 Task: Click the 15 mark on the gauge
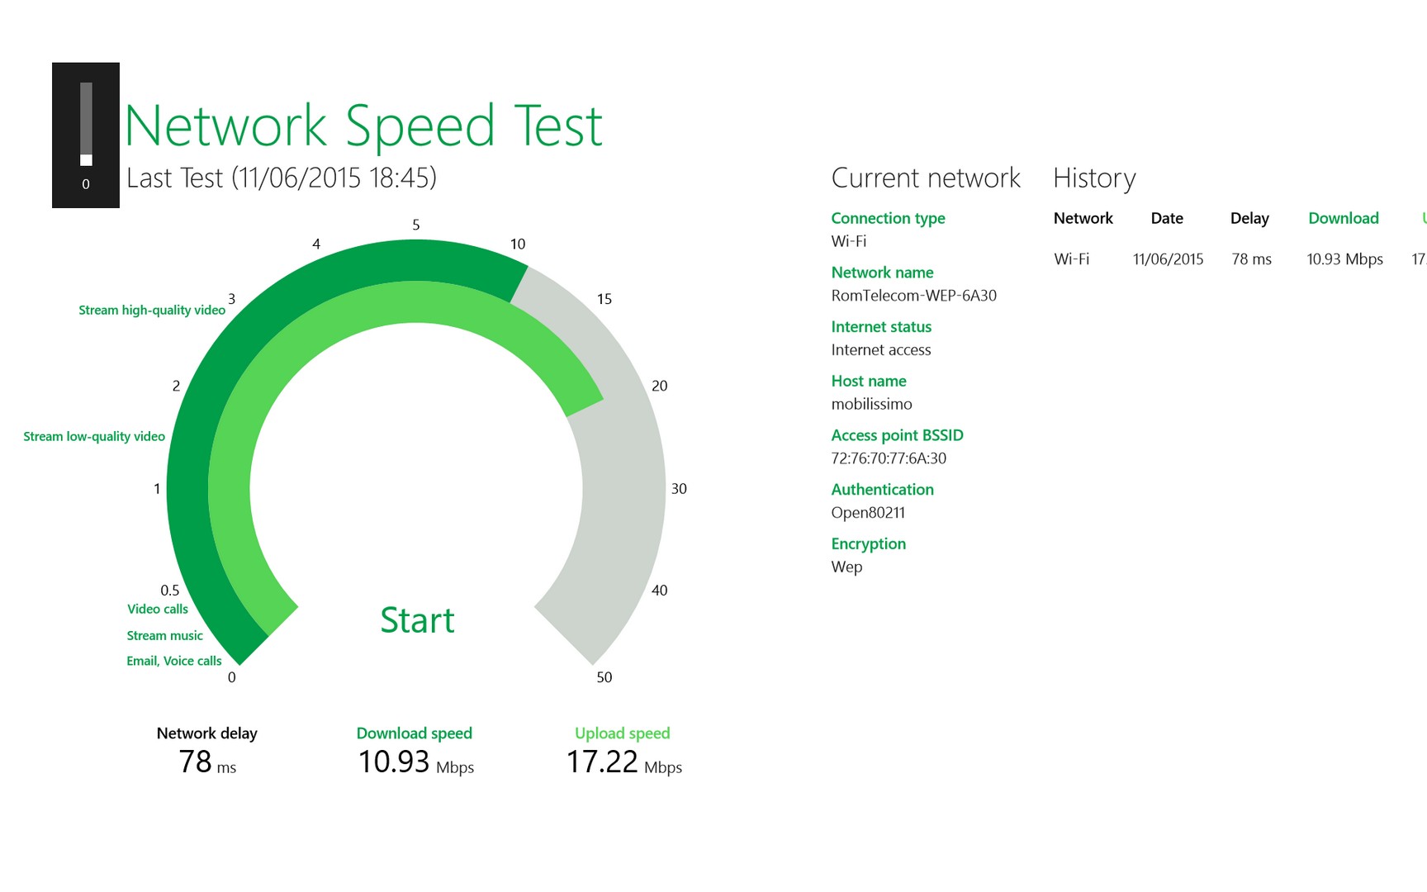click(604, 299)
